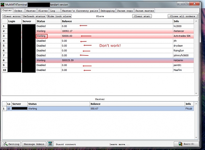Select slave row with info rbetancor
This screenshot has width=205, height=150.
pos(98,31)
